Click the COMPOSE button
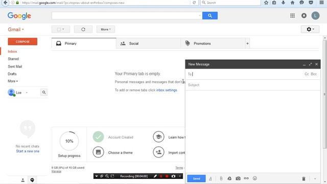This screenshot has width=327, height=184. [22, 41]
